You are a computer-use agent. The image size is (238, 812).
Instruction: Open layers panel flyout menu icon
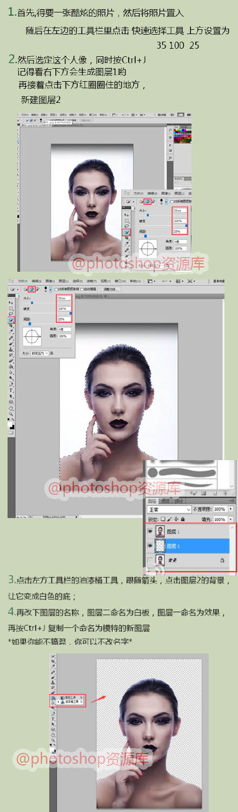[232, 501]
